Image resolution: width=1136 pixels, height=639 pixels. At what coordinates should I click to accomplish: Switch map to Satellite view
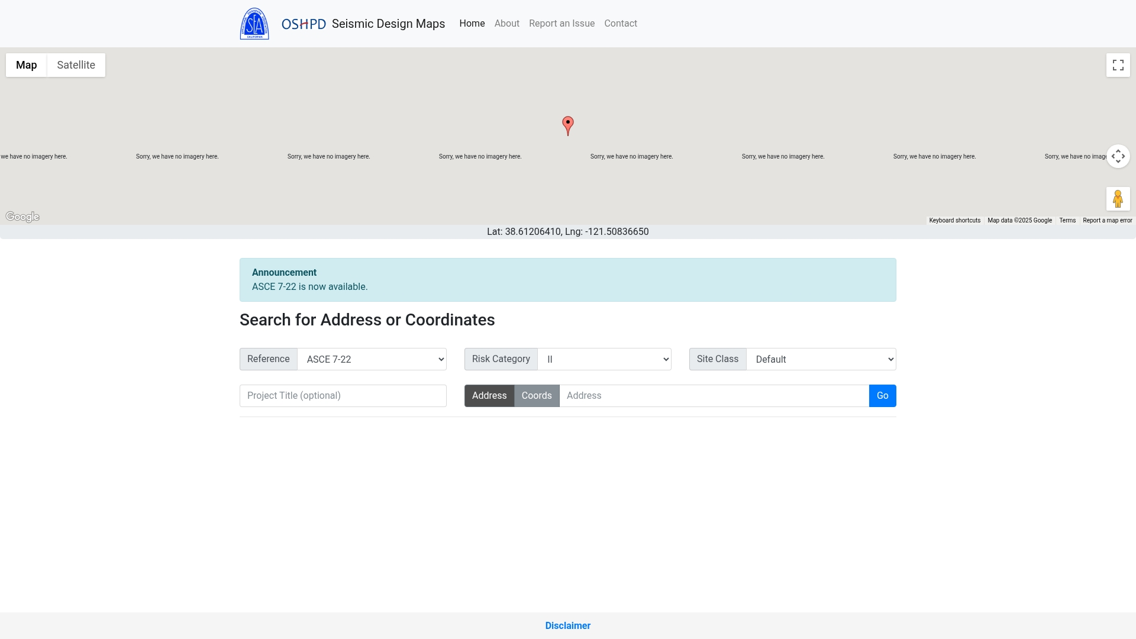click(x=76, y=65)
